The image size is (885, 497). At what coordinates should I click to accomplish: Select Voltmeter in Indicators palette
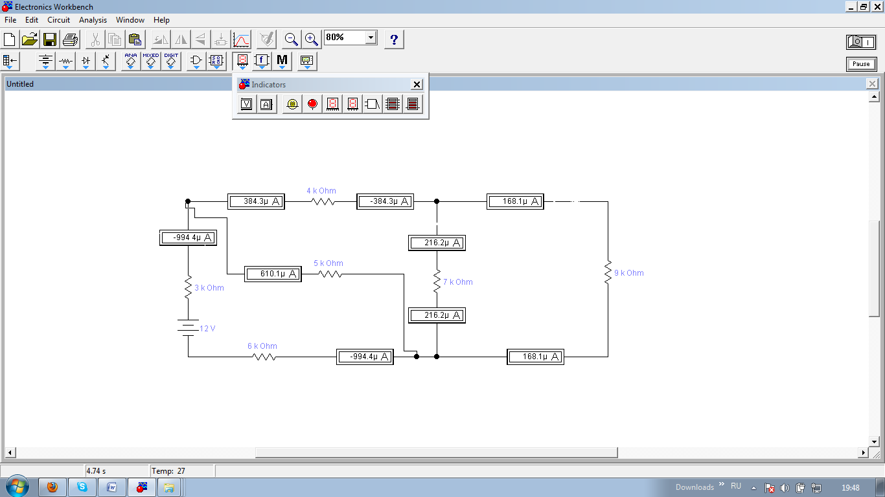pyautogui.click(x=246, y=104)
